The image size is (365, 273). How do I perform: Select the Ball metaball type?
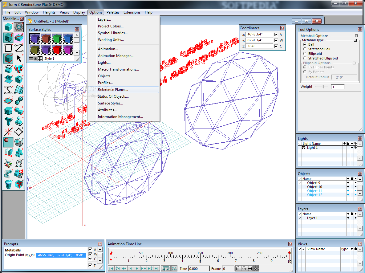click(x=305, y=44)
